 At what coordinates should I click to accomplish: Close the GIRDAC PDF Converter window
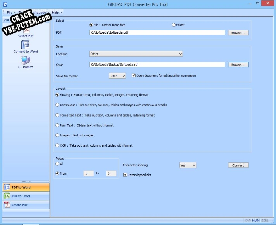click(268, 3)
